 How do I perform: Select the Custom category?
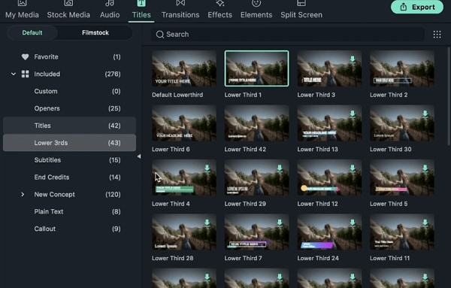[x=70, y=91]
